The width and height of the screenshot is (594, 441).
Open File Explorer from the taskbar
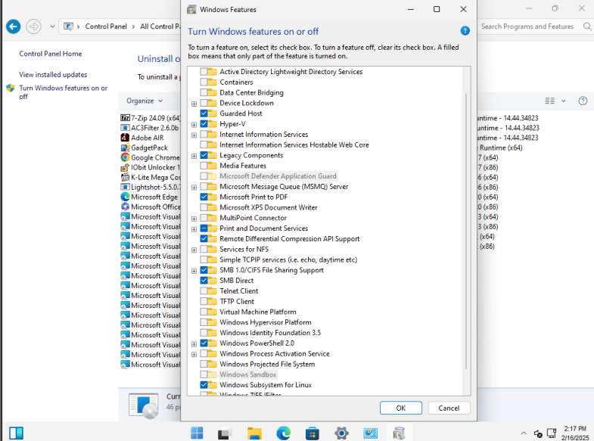[x=254, y=433]
